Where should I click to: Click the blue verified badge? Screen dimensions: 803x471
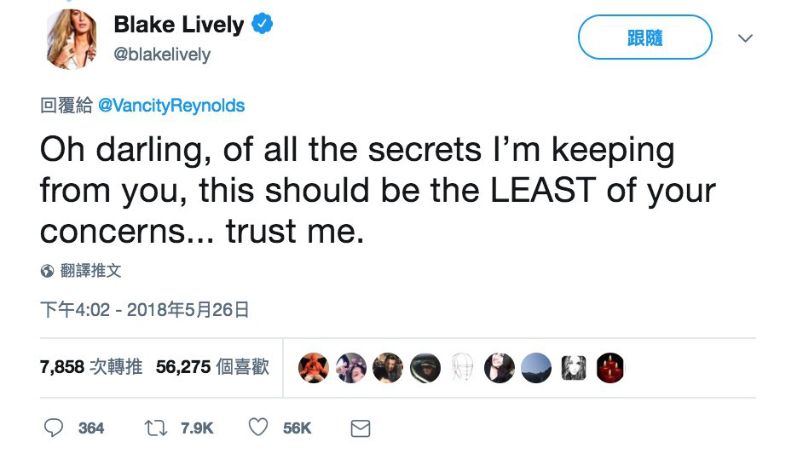(x=262, y=26)
